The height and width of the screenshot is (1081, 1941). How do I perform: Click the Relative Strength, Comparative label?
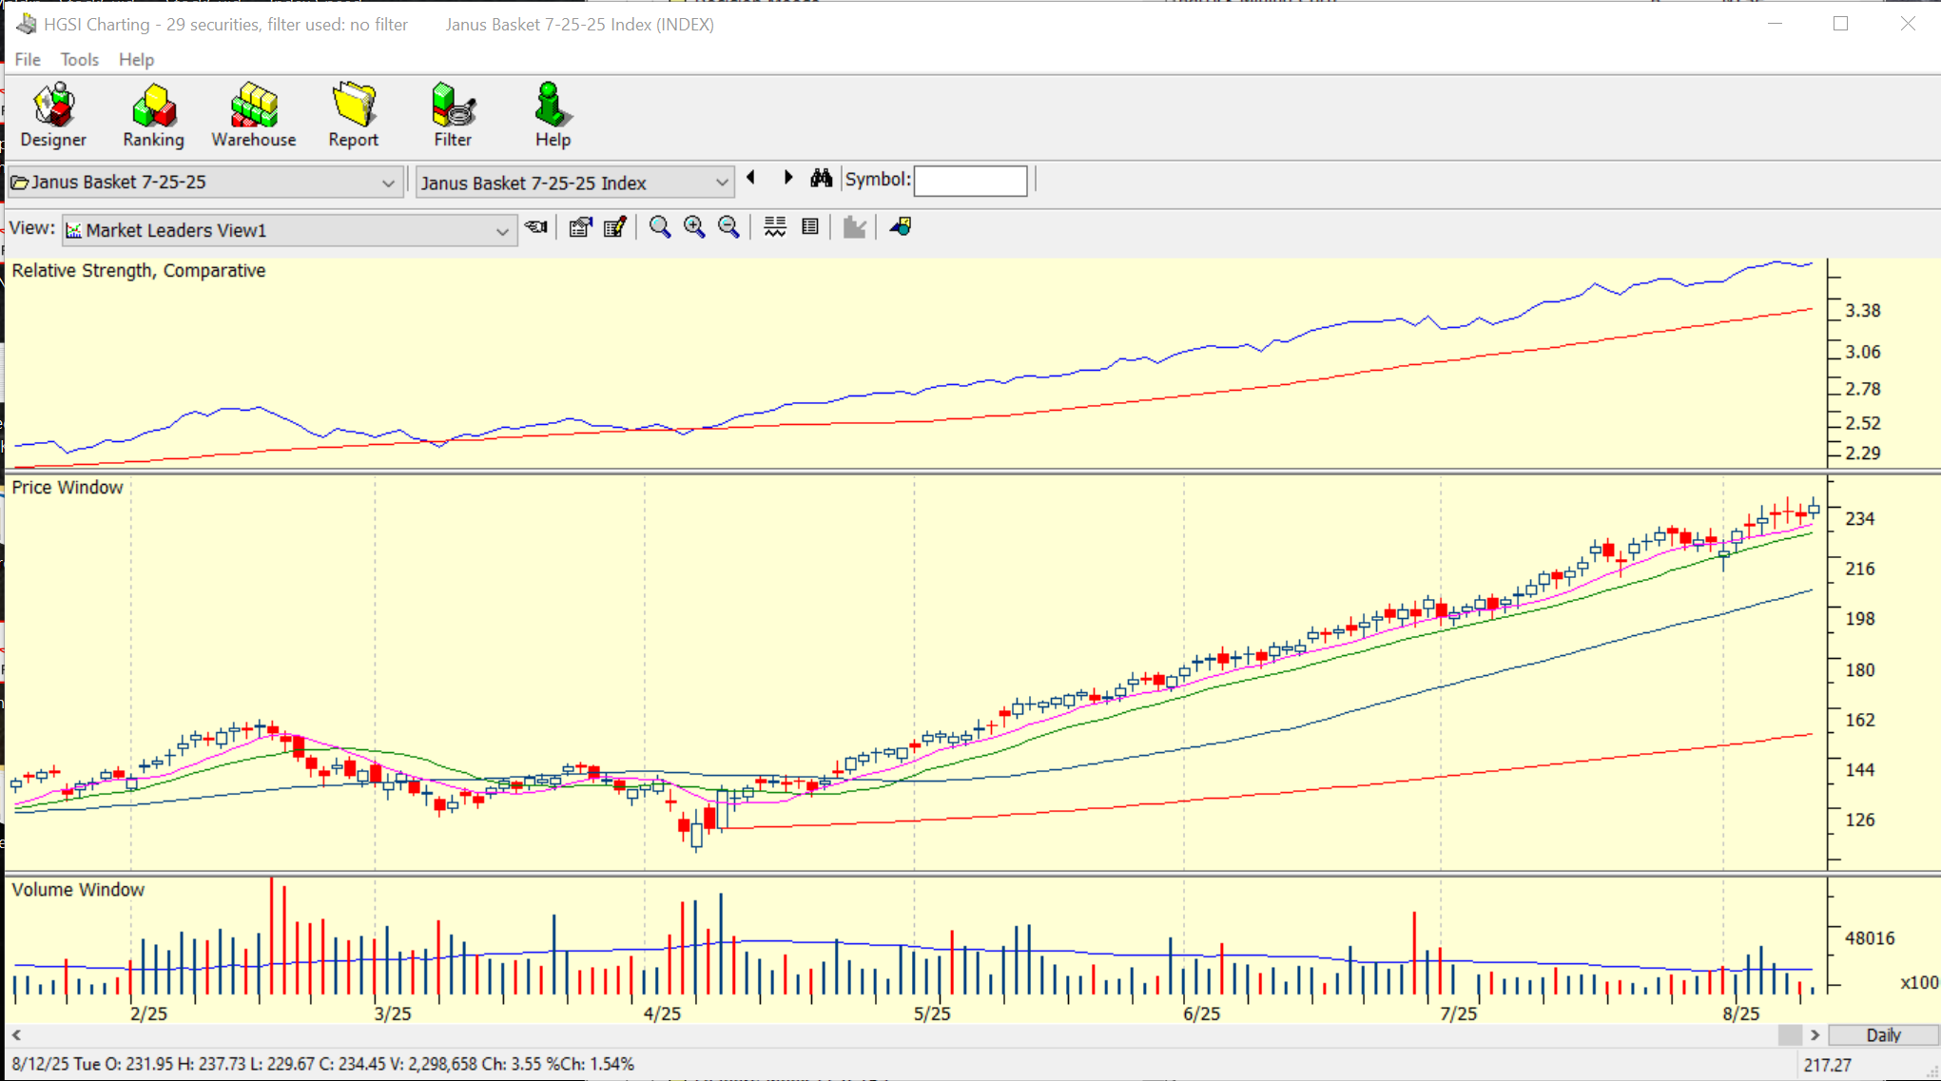(138, 271)
